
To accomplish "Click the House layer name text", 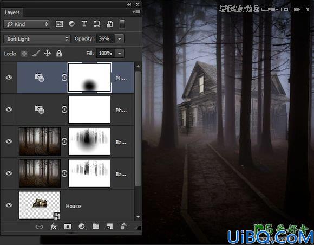I will 73,206.
